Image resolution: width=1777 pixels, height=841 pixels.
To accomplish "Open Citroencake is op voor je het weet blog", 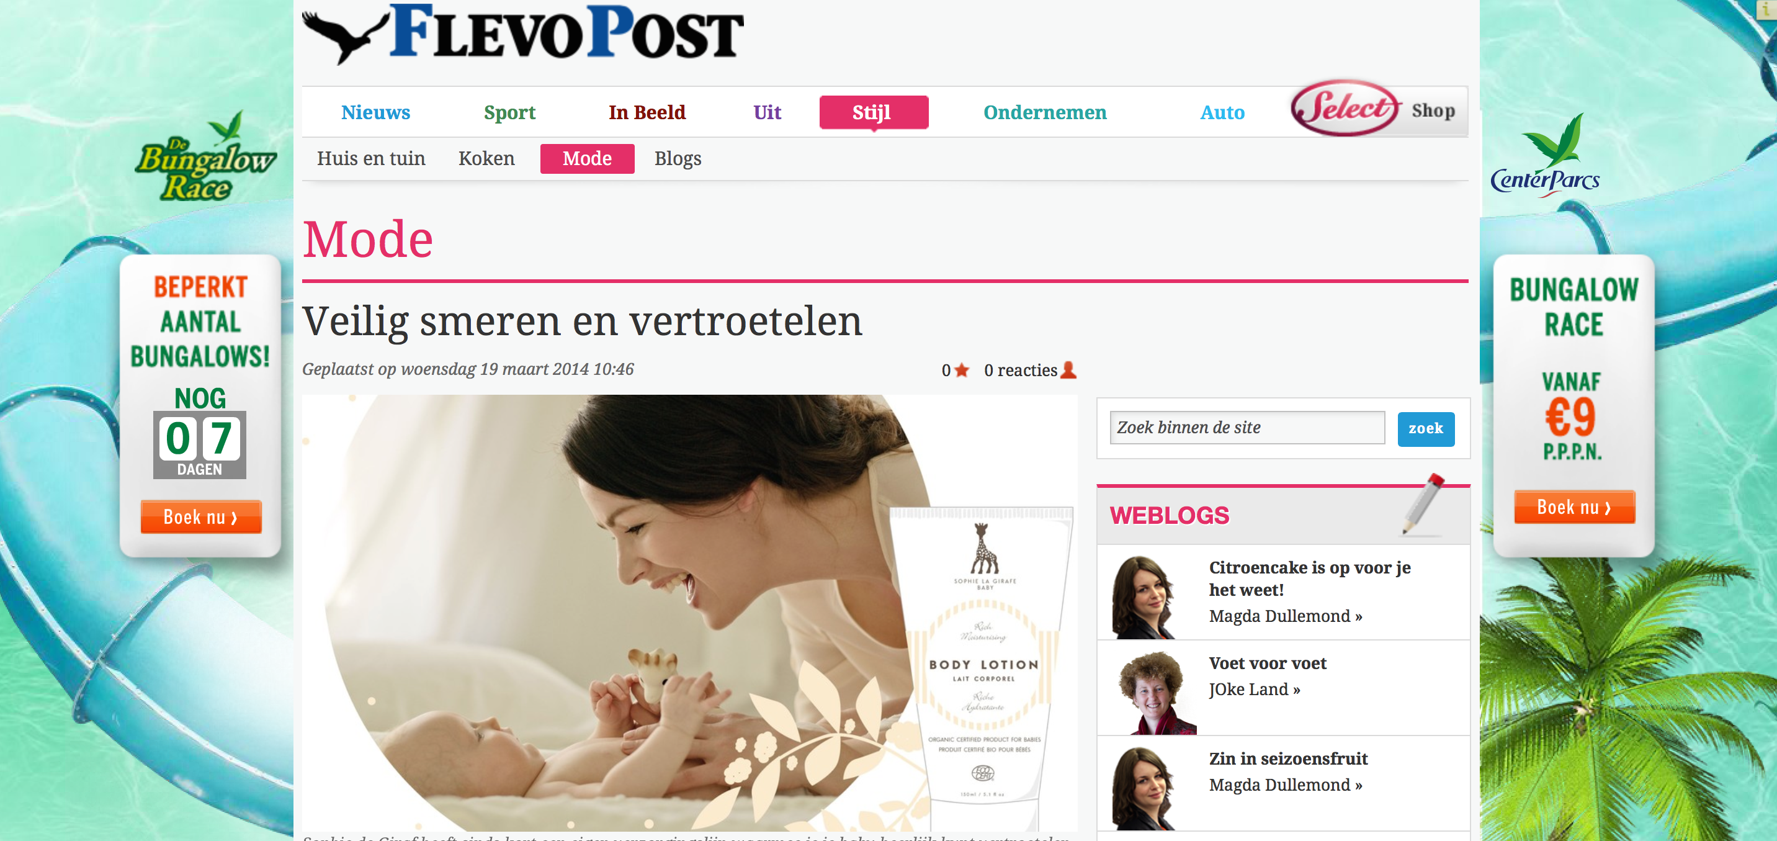I will coord(1309,578).
